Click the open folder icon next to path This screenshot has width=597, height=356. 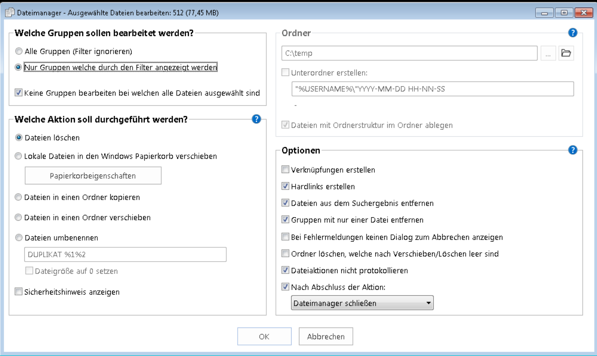pos(566,53)
